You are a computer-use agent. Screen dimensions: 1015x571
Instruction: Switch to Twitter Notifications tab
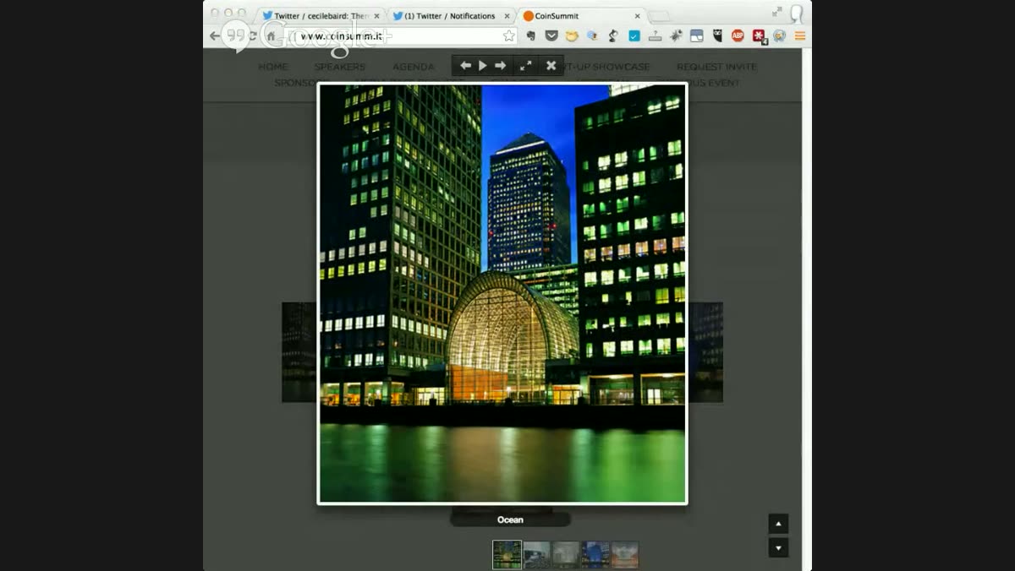coord(449,16)
